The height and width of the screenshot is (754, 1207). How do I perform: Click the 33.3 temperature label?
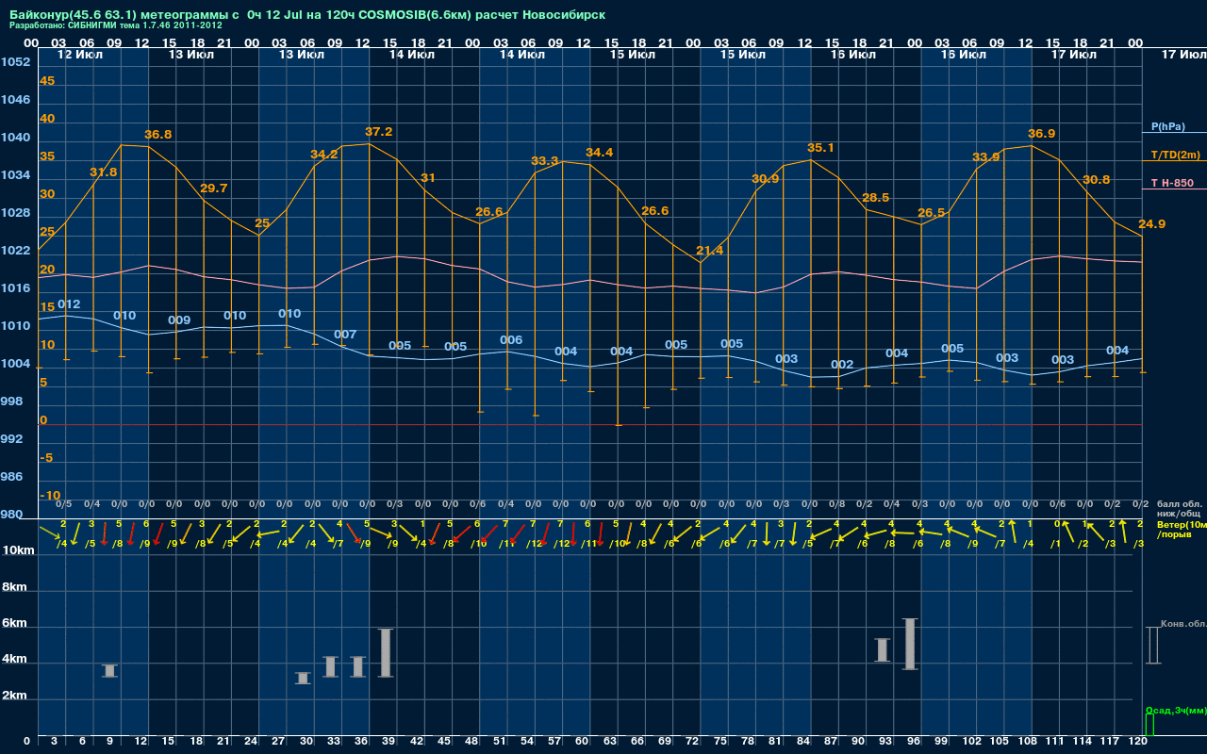pos(545,161)
